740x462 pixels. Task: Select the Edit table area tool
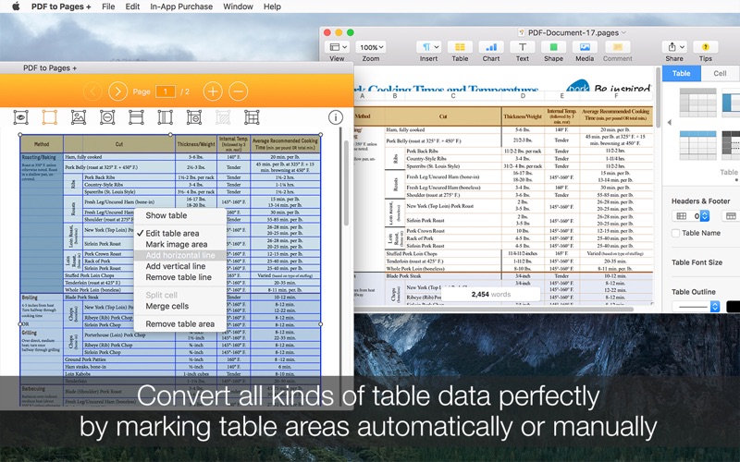point(52,117)
